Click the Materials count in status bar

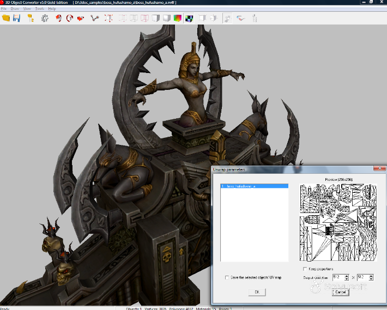(x=206, y=308)
